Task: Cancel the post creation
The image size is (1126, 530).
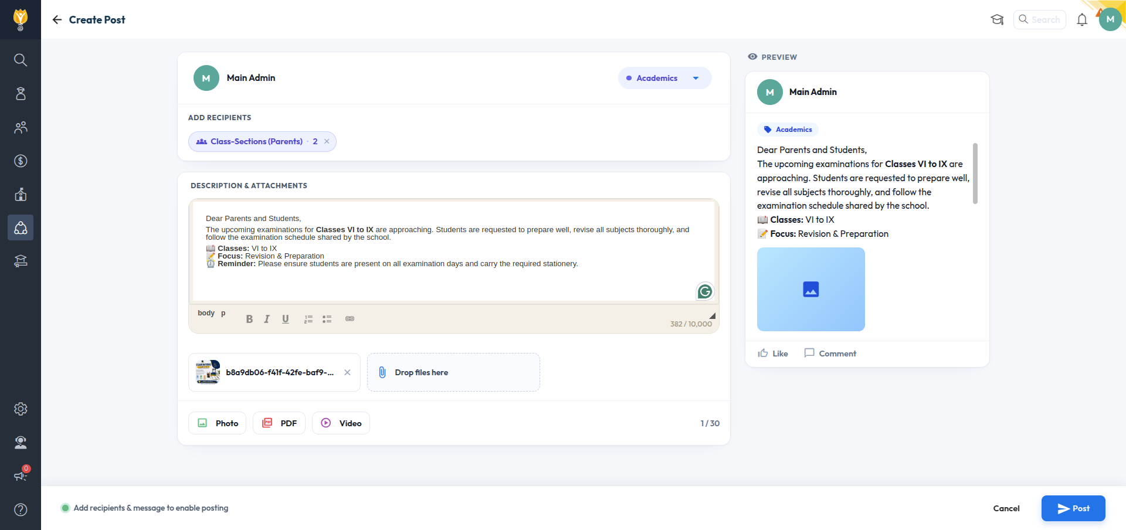Action: tap(1006, 508)
